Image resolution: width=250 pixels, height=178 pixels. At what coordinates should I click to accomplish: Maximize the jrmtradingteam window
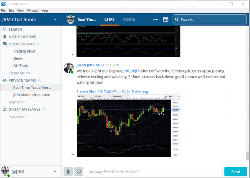[x=231, y=4]
